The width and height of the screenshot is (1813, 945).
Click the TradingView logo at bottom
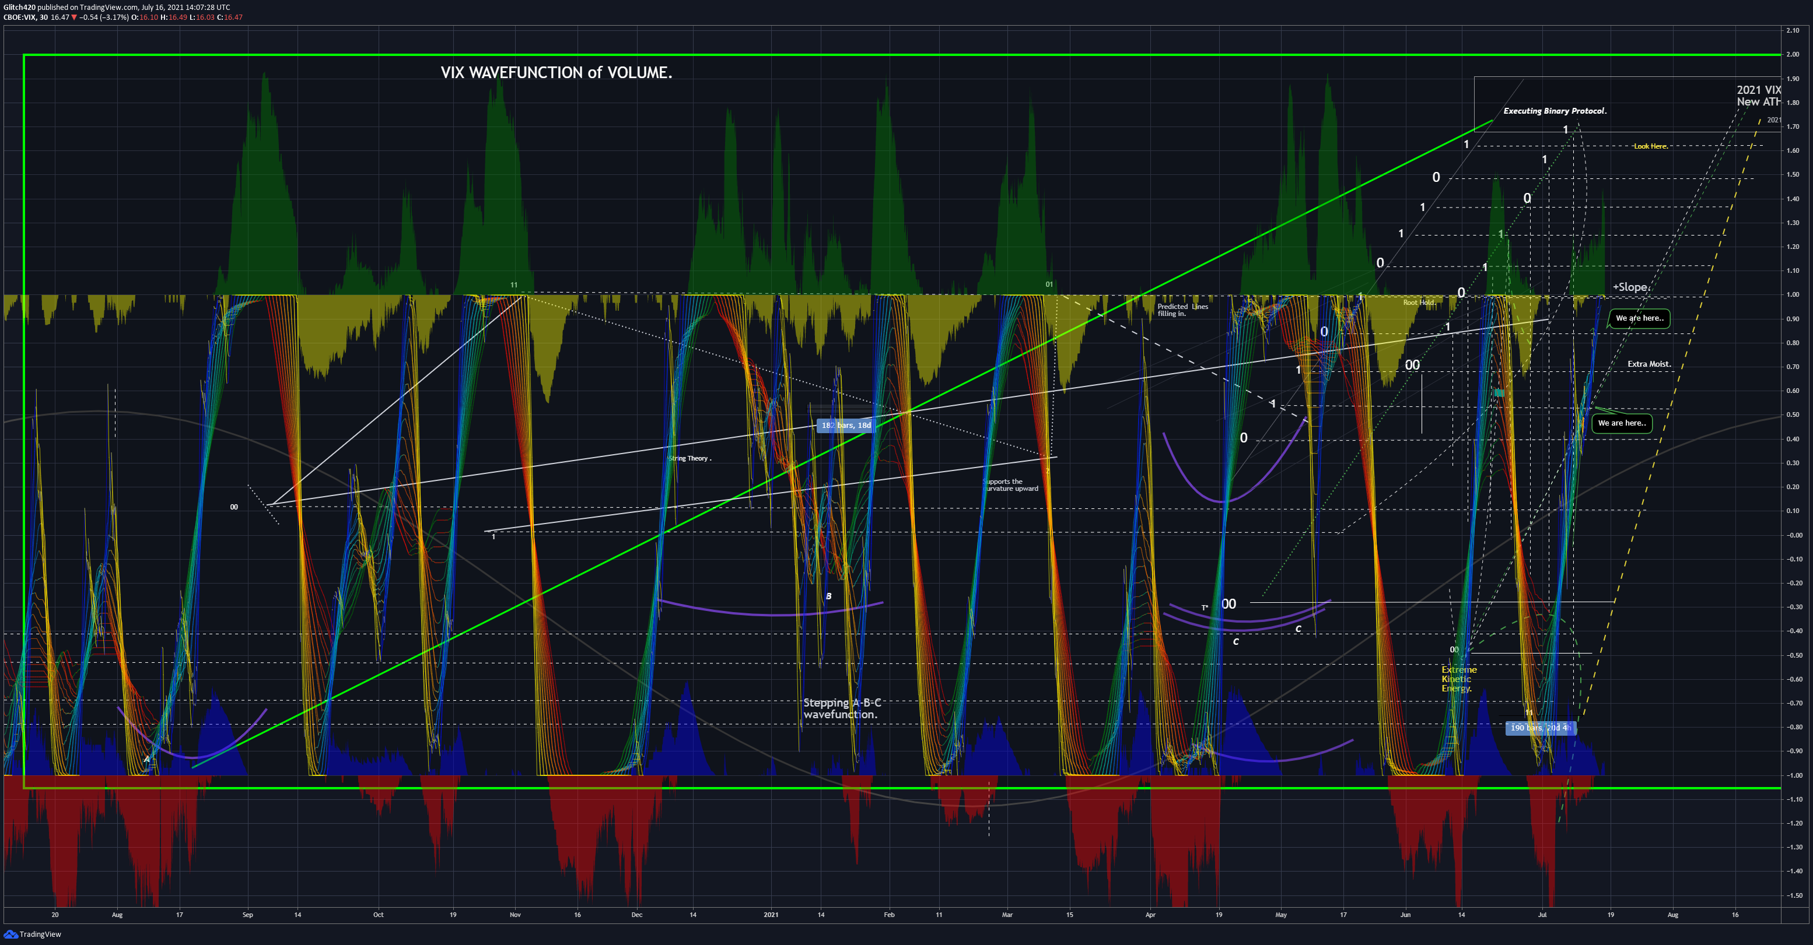point(33,934)
